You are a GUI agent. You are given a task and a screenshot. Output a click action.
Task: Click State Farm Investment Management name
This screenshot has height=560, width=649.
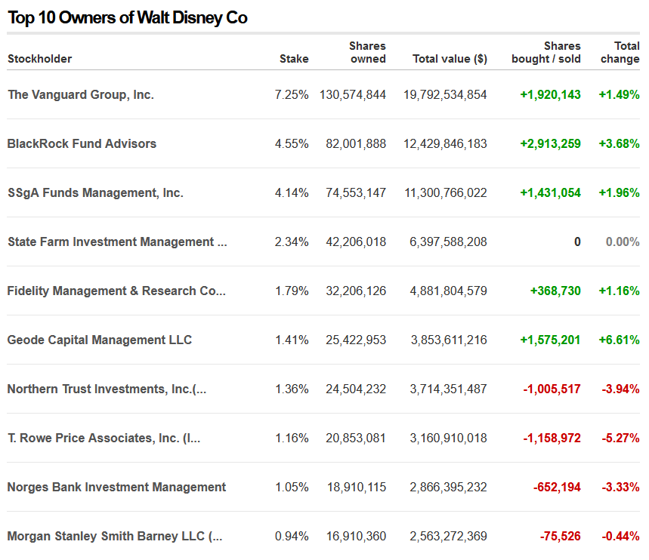click(x=117, y=242)
